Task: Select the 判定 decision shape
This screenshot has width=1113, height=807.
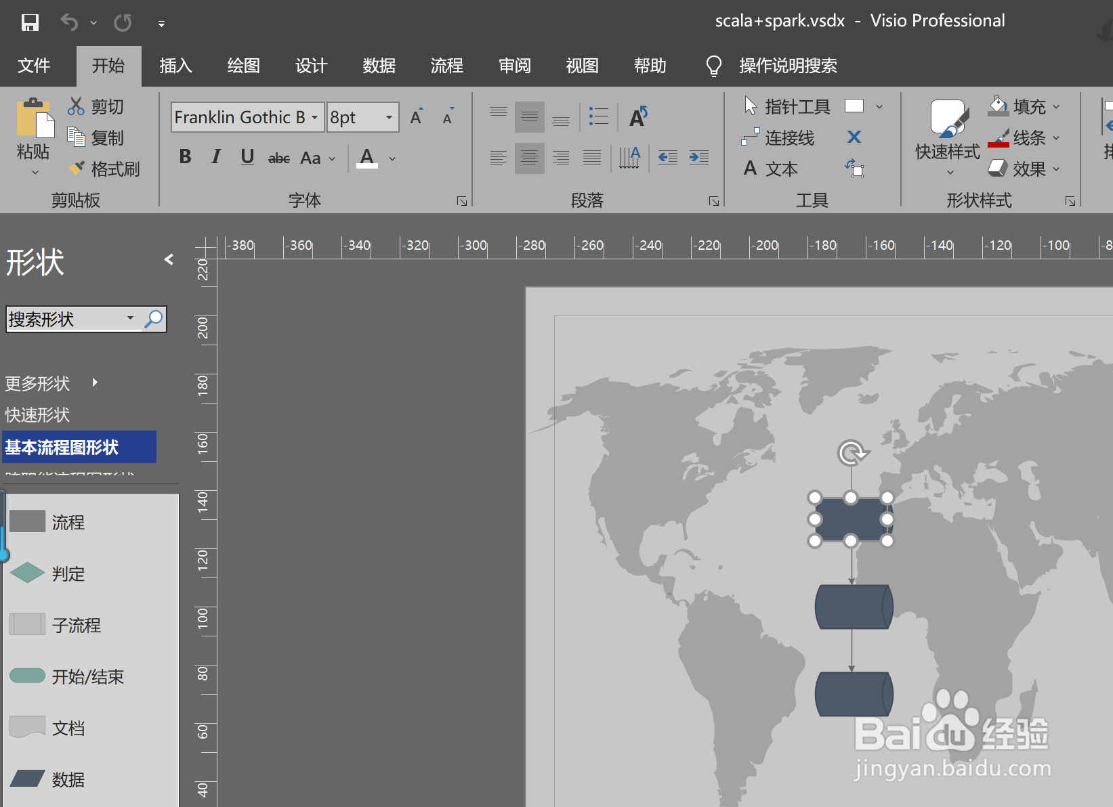Action: click(47, 573)
